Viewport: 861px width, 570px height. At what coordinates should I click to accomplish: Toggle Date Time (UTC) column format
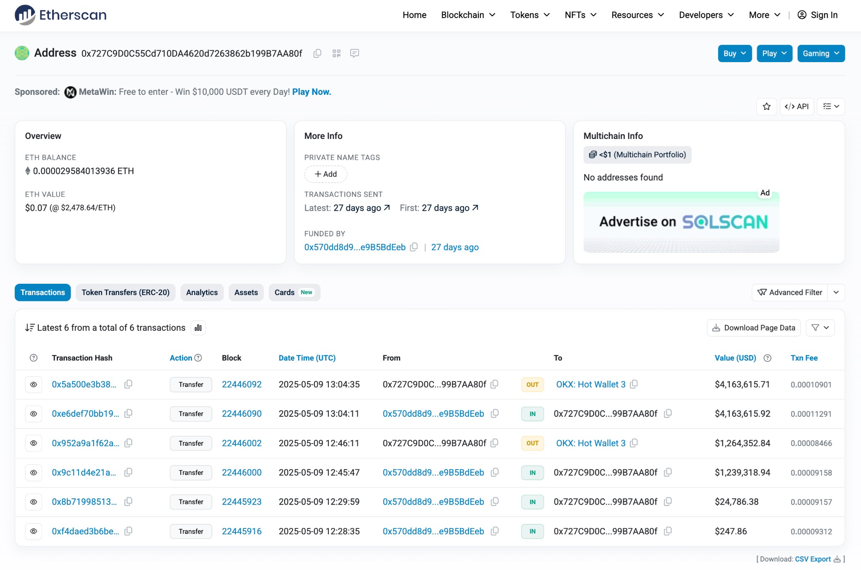[x=307, y=358]
